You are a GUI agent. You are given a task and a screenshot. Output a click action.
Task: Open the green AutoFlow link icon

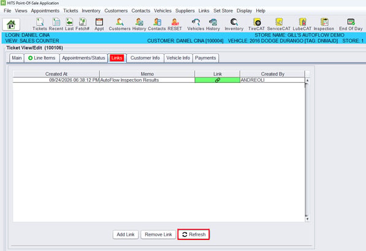coord(217,80)
